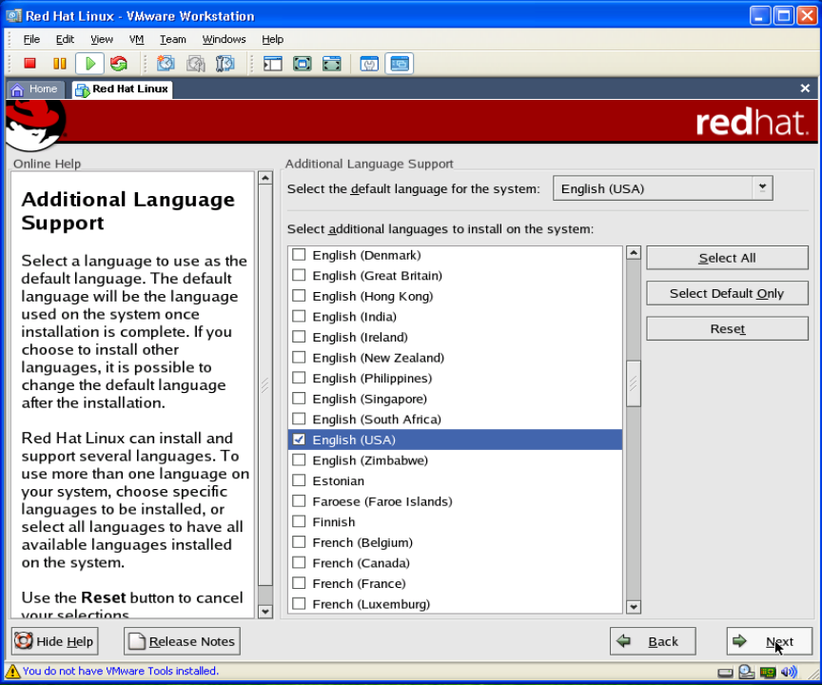Image resolution: width=822 pixels, height=685 pixels.
Task: Open the snapshot manager toolbar icon
Action: click(x=225, y=64)
